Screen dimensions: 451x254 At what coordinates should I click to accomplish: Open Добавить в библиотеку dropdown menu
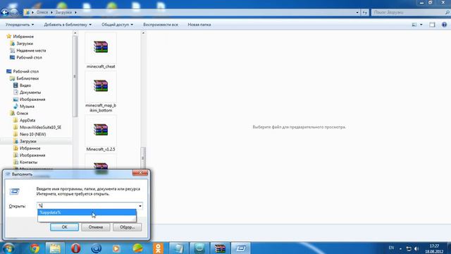68,25
